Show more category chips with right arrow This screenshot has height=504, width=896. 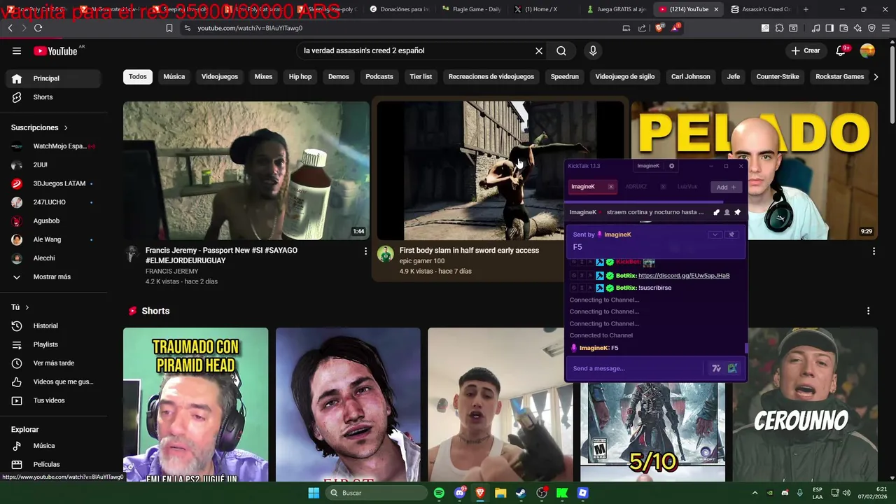click(876, 77)
